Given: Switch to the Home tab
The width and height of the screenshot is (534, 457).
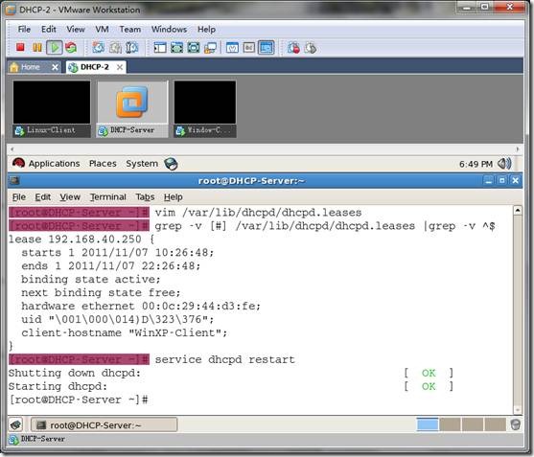Looking at the screenshot, I should pos(30,67).
